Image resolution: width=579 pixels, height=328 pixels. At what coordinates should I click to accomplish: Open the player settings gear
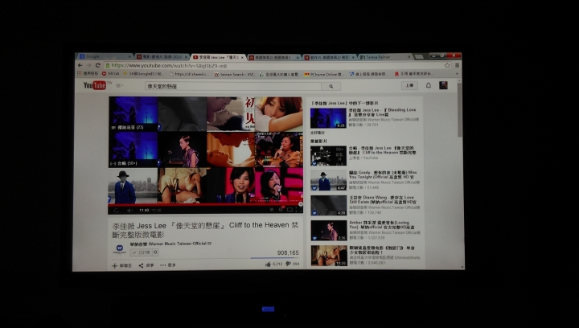tap(281, 210)
